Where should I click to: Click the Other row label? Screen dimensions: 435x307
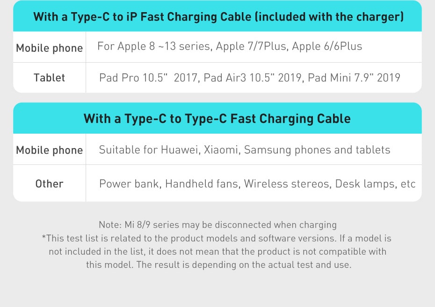point(49,184)
